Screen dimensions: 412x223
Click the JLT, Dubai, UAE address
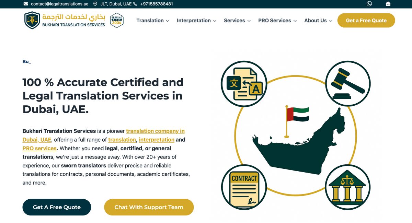tap(116, 4)
